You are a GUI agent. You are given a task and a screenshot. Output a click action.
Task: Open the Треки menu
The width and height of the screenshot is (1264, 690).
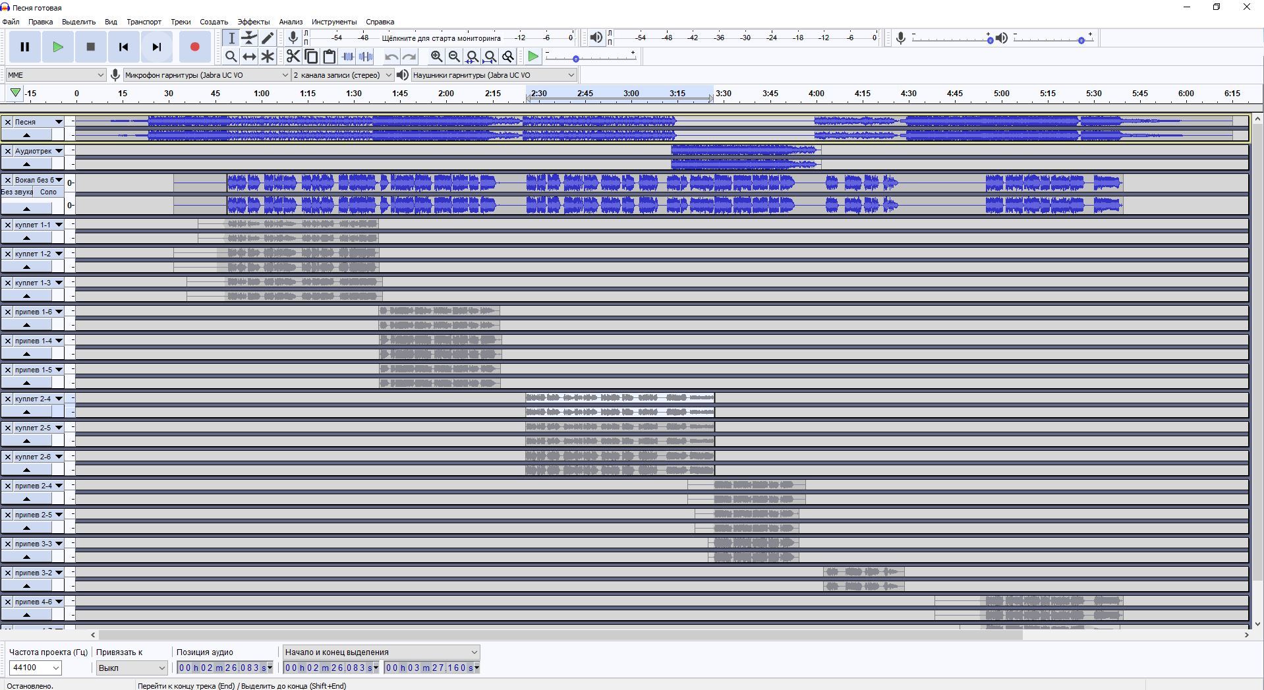[x=181, y=22]
